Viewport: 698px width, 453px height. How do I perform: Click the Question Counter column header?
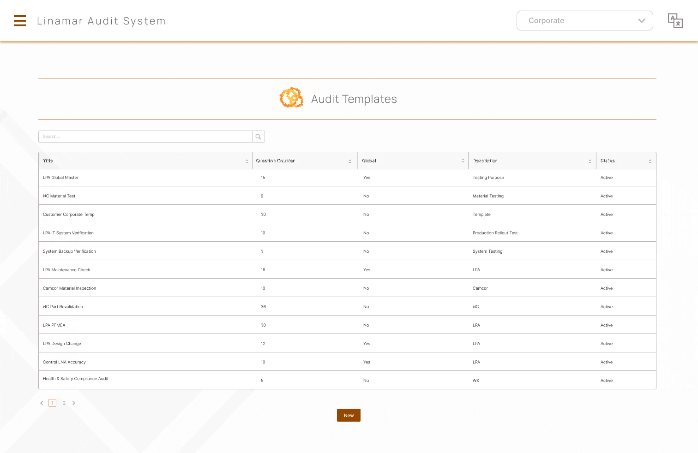305,161
